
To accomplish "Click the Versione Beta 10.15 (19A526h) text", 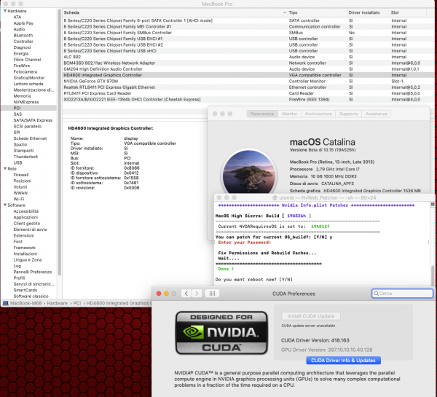I will (x=323, y=150).
